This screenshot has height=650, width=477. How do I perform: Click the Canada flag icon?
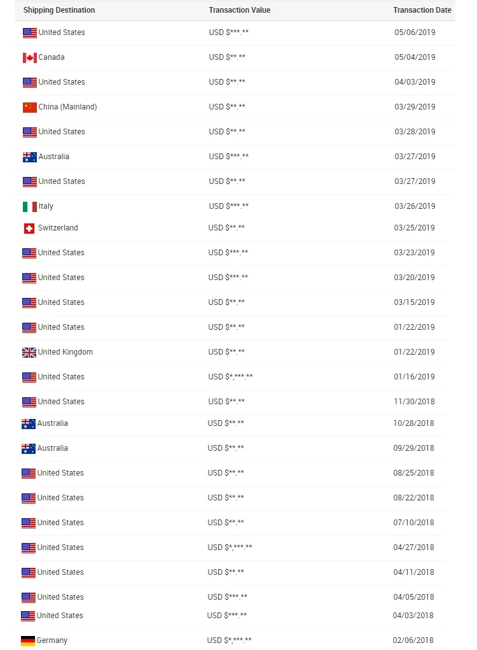tap(29, 58)
